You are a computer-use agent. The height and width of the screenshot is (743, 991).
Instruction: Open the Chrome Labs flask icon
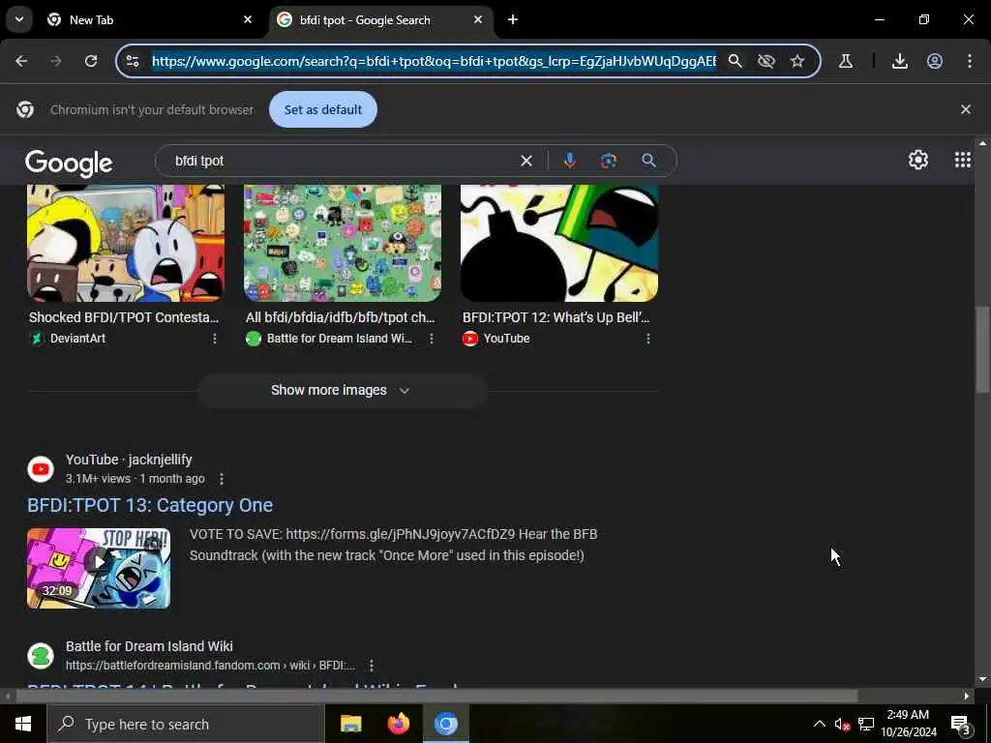(x=846, y=61)
